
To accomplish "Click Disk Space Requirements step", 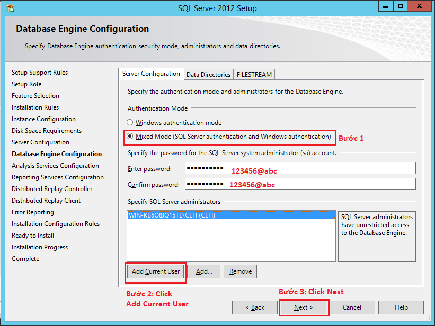I will (47, 131).
